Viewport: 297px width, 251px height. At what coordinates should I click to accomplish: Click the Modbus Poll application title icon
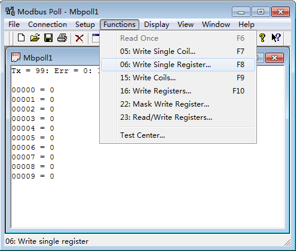click(10, 11)
